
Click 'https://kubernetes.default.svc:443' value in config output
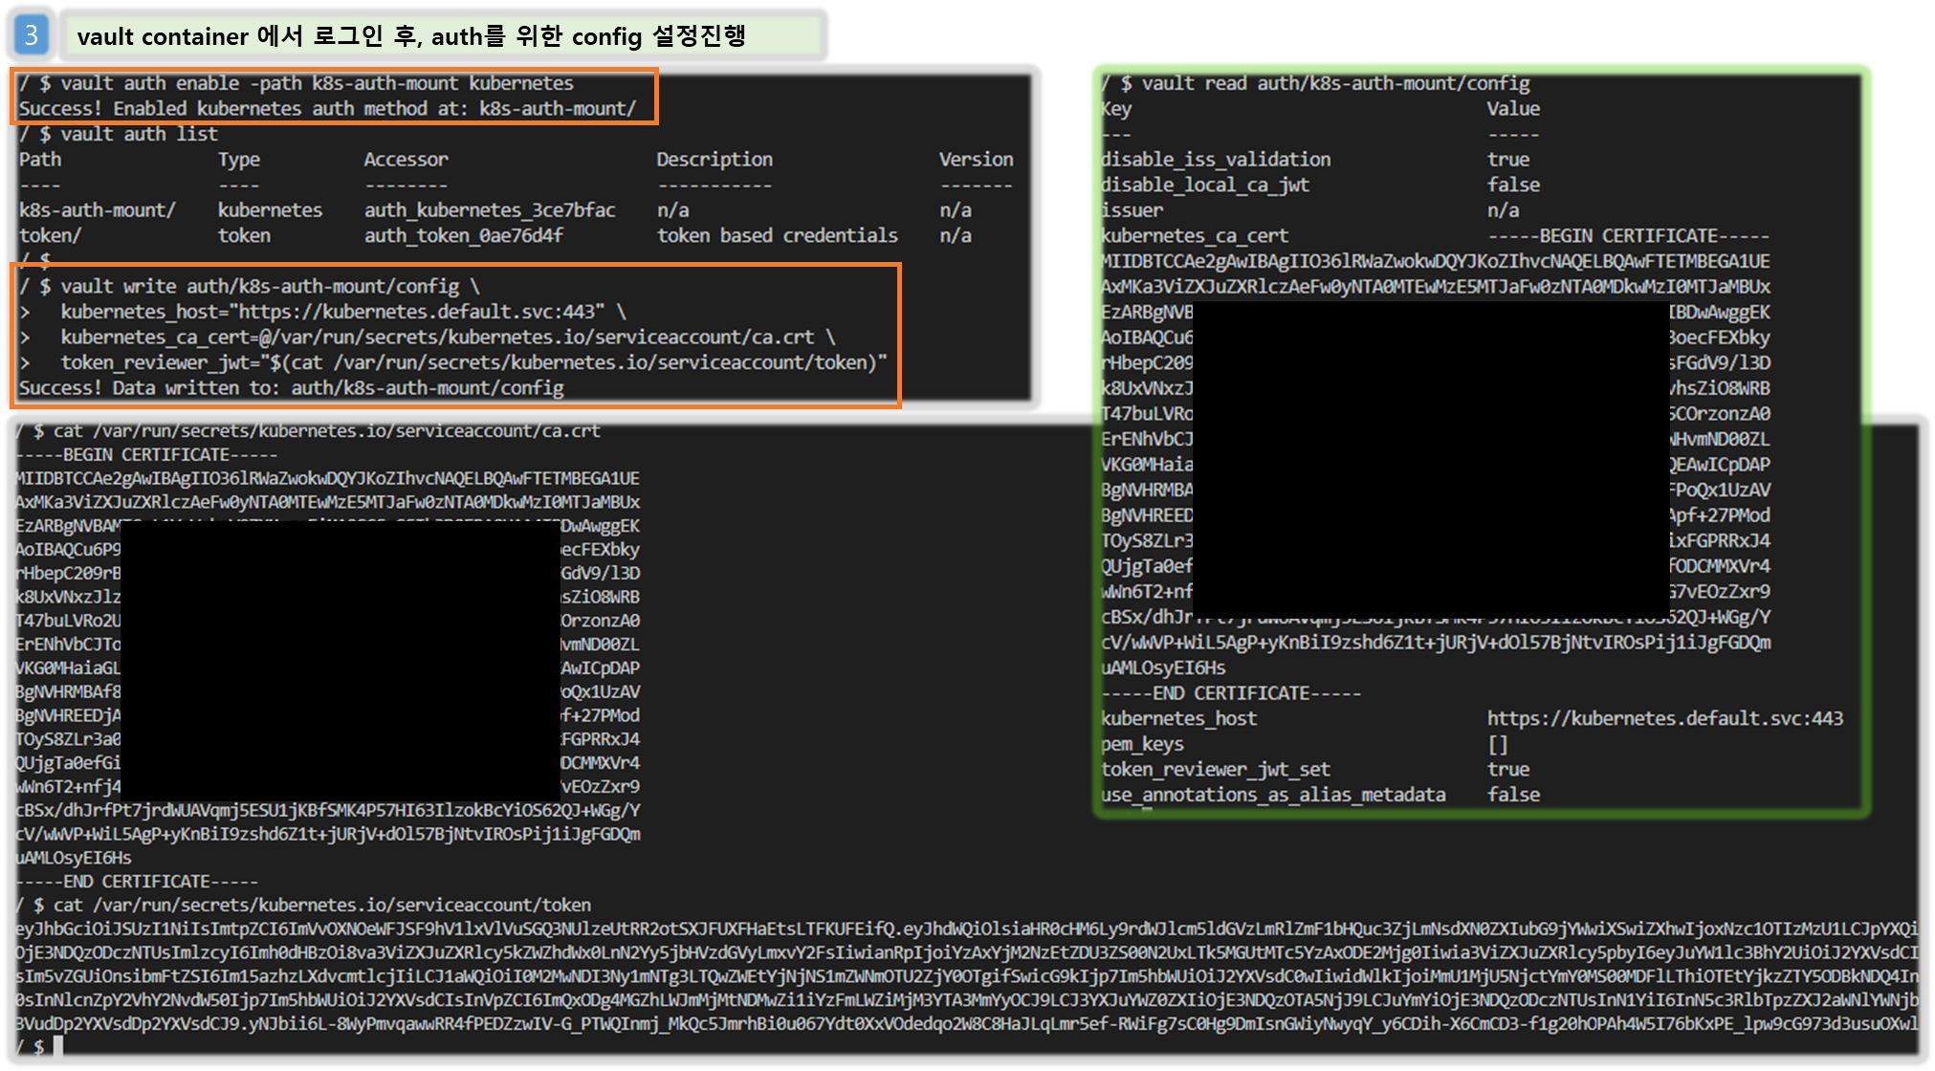pyautogui.click(x=1664, y=718)
